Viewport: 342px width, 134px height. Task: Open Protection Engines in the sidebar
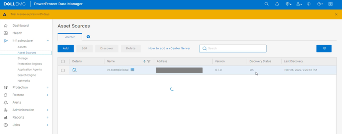point(30,64)
